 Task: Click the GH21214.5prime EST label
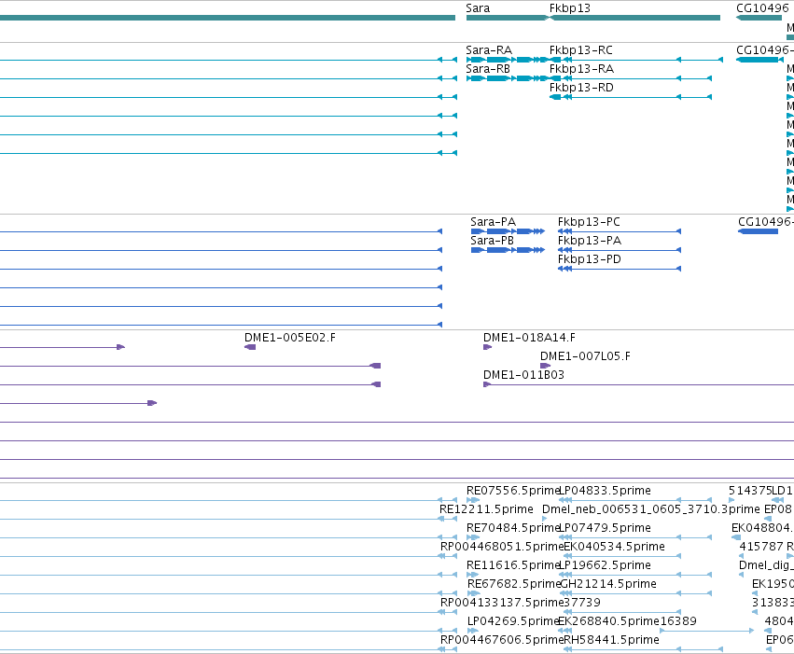608,584
